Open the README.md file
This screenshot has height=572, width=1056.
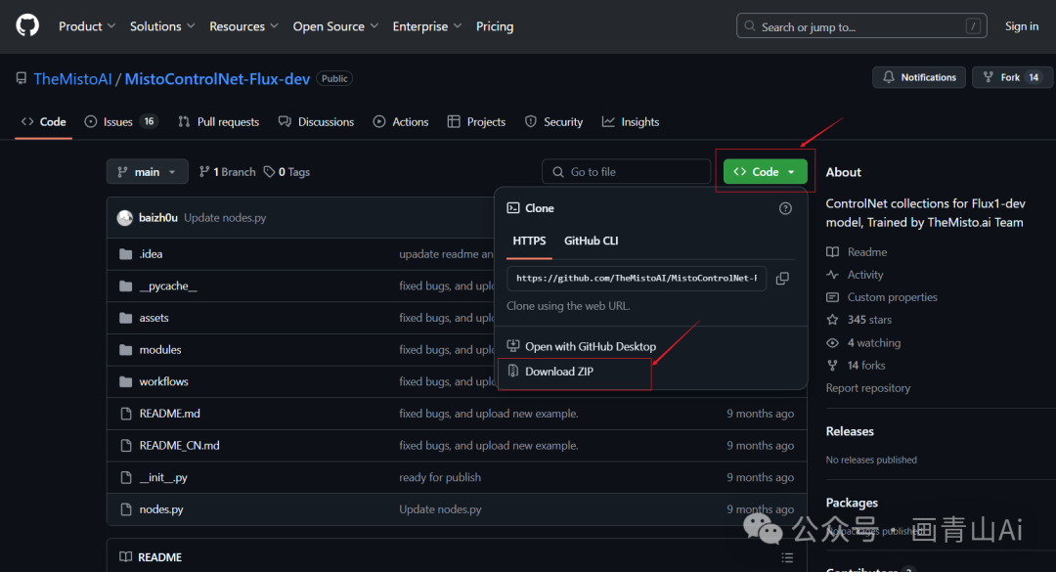coord(170,413)
